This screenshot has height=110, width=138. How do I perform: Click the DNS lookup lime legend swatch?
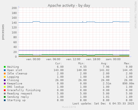click(5, 87)
